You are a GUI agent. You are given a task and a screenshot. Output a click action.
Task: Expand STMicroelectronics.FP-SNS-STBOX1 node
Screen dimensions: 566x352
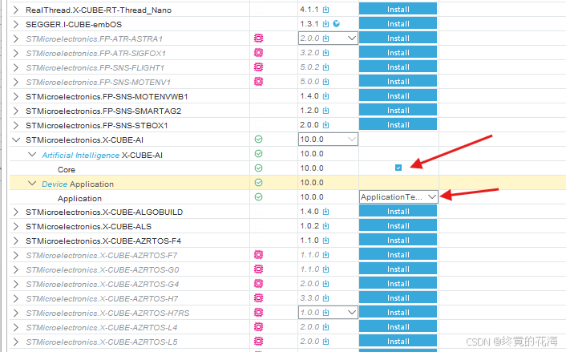tap(15, 125)
